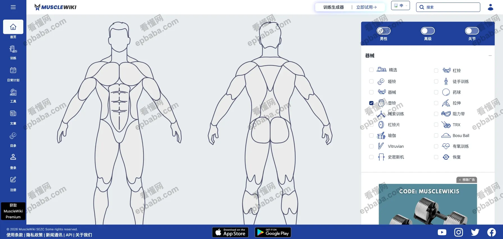
Task: Check the 徒手训练 bodyweight checkbox
Action: [x=436, y=81]
